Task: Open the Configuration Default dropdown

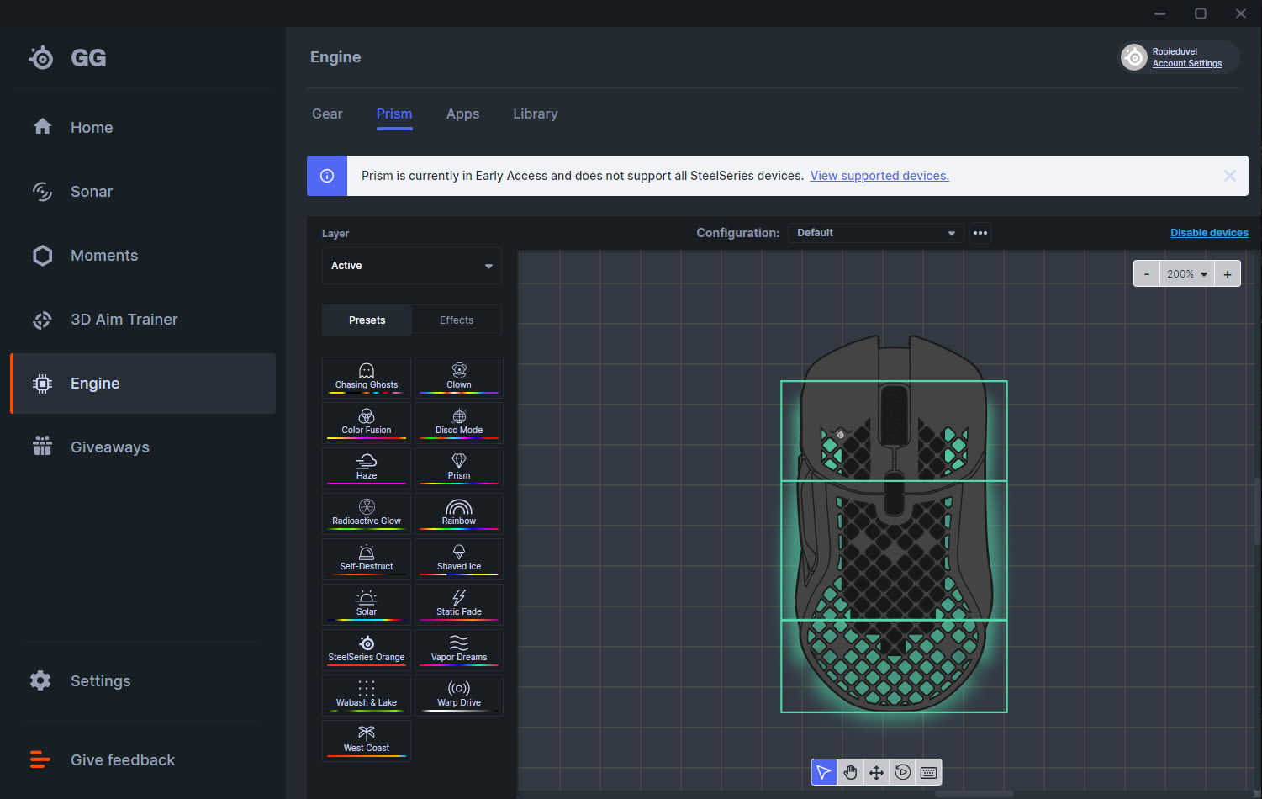Action: [x=875, y=233]
